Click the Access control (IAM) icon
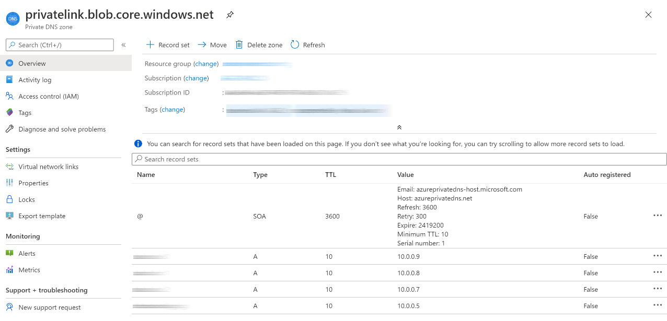 point(9,96)
